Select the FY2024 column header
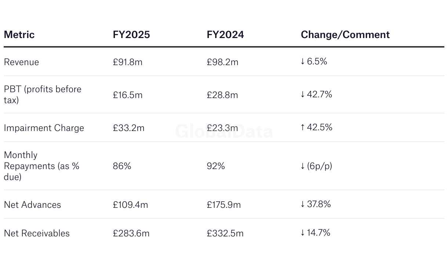 225,35
